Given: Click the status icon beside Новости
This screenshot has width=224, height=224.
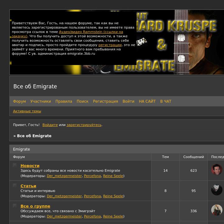Looking at the screenshot, I should click(x=15, y=165).
